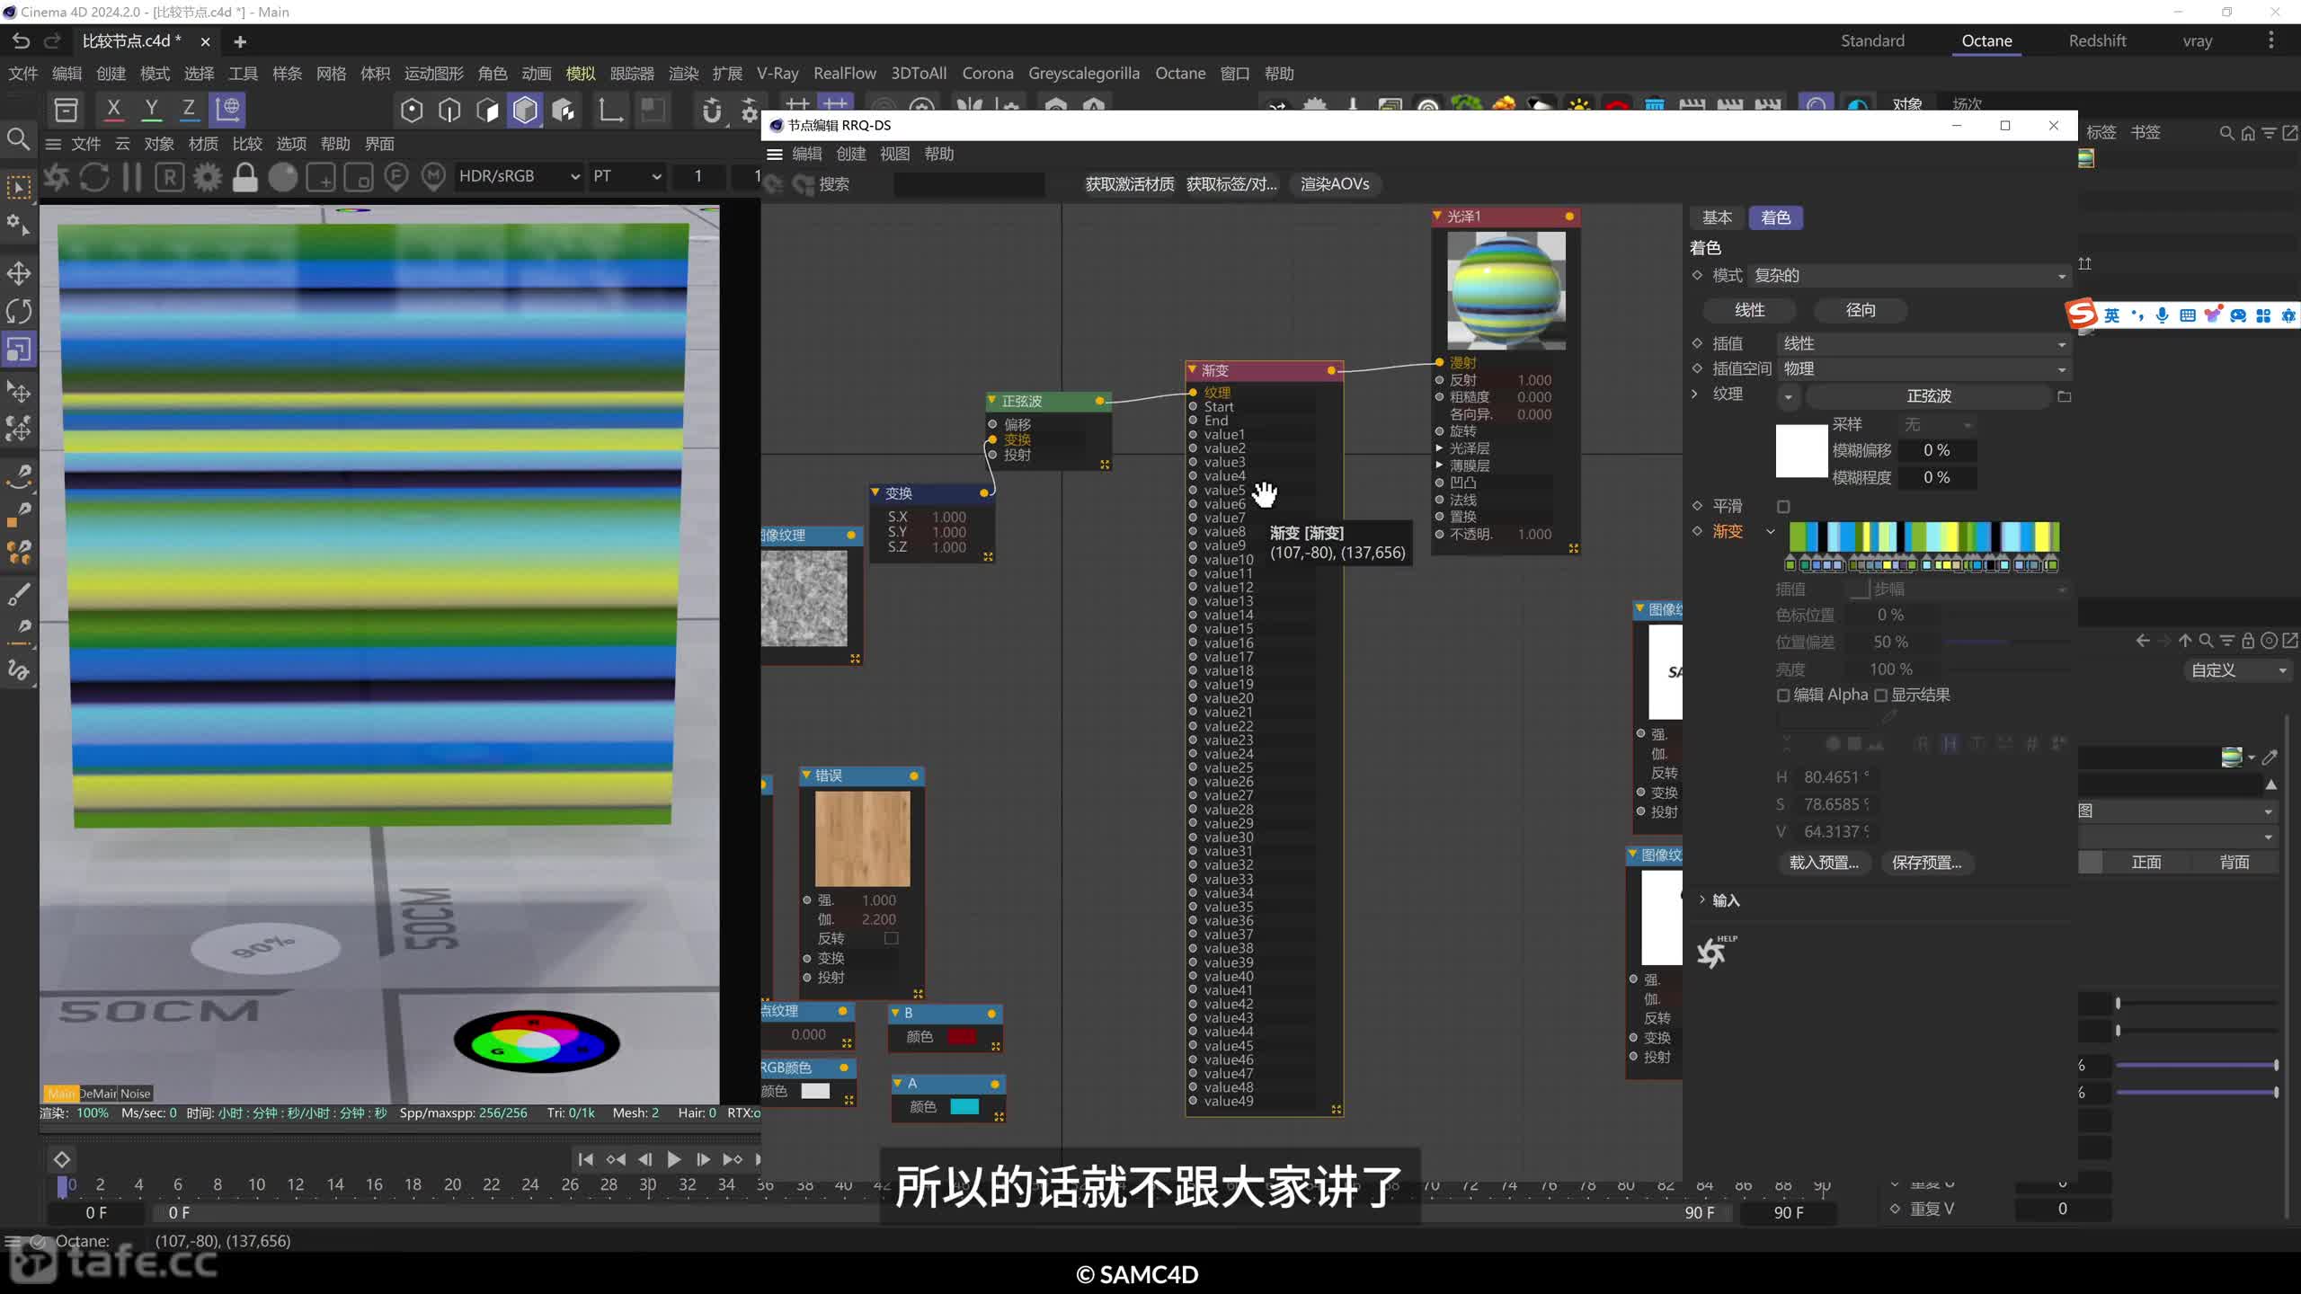The width and height of the screenshot is (2301, 1294).
Task: Click the 渲染AOVs button
Action: pos(1335,184)
